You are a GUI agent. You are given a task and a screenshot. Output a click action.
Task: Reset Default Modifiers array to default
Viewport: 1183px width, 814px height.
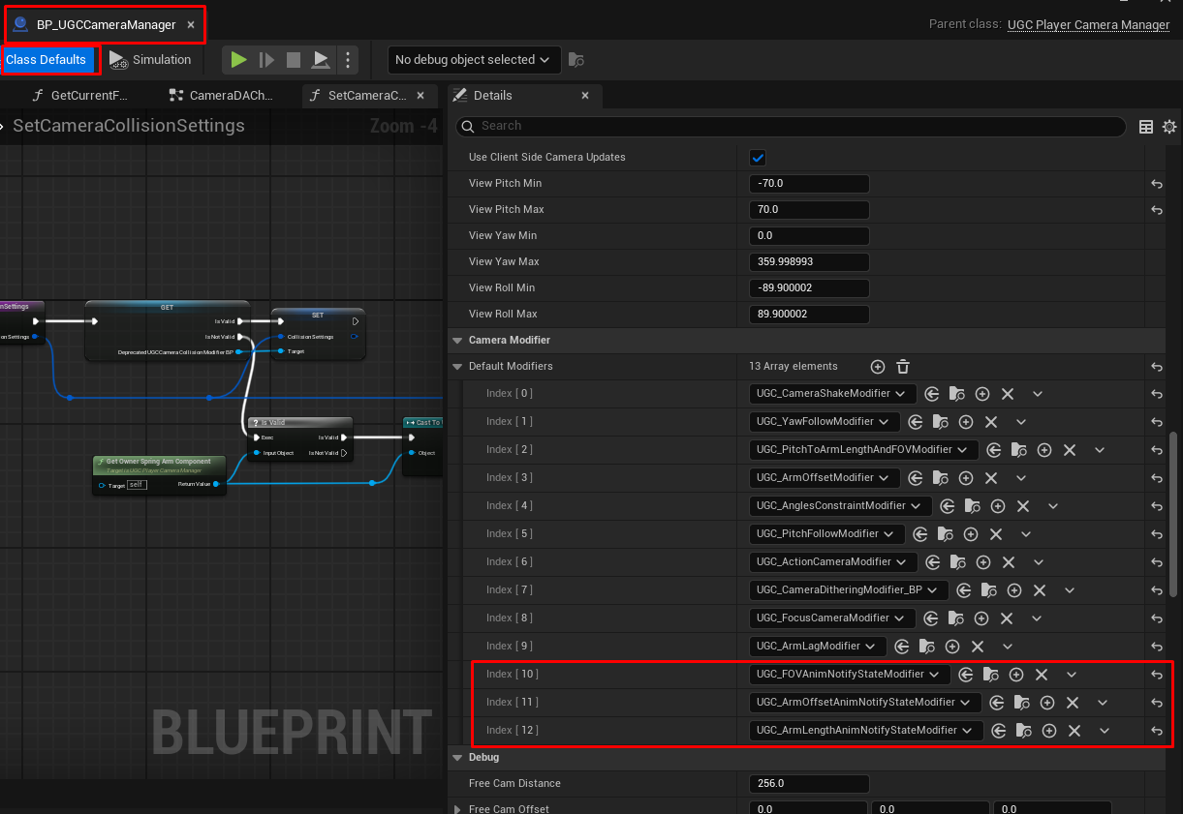[x=1157, y=367]
